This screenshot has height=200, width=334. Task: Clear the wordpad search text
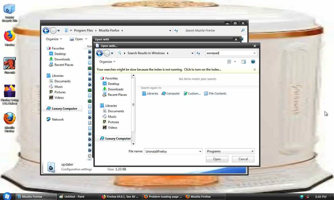click(254, 53)
